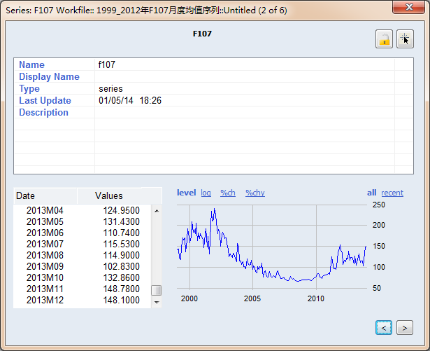Screen dimensions: 430x351
Task: Click the value 124.9500
Action: click(x=121, y=210)
